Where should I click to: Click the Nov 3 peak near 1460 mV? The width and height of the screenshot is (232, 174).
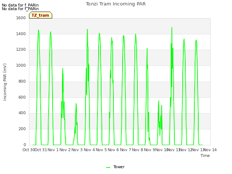(x=87, y=29)
